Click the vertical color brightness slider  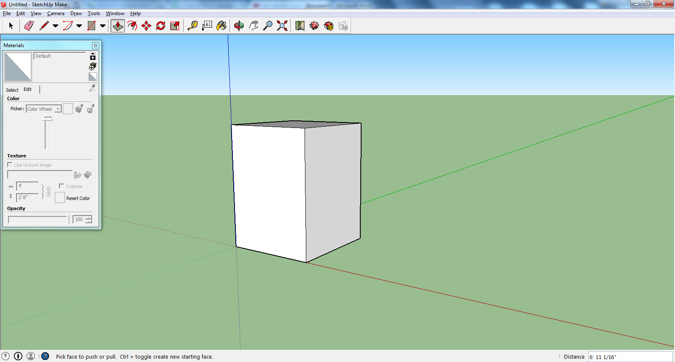coord(49,133)
